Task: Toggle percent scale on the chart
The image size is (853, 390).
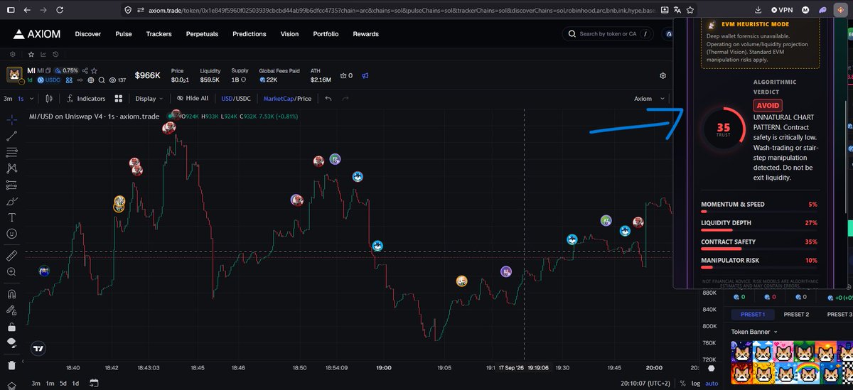Action: pos(682,383)
